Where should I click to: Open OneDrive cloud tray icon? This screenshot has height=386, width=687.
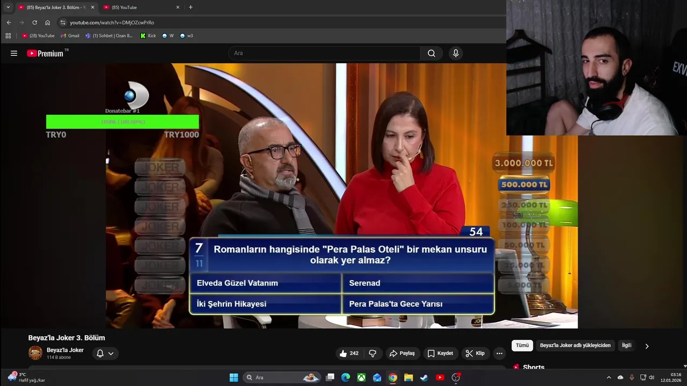pyautogui.click(x=620, y=377)
